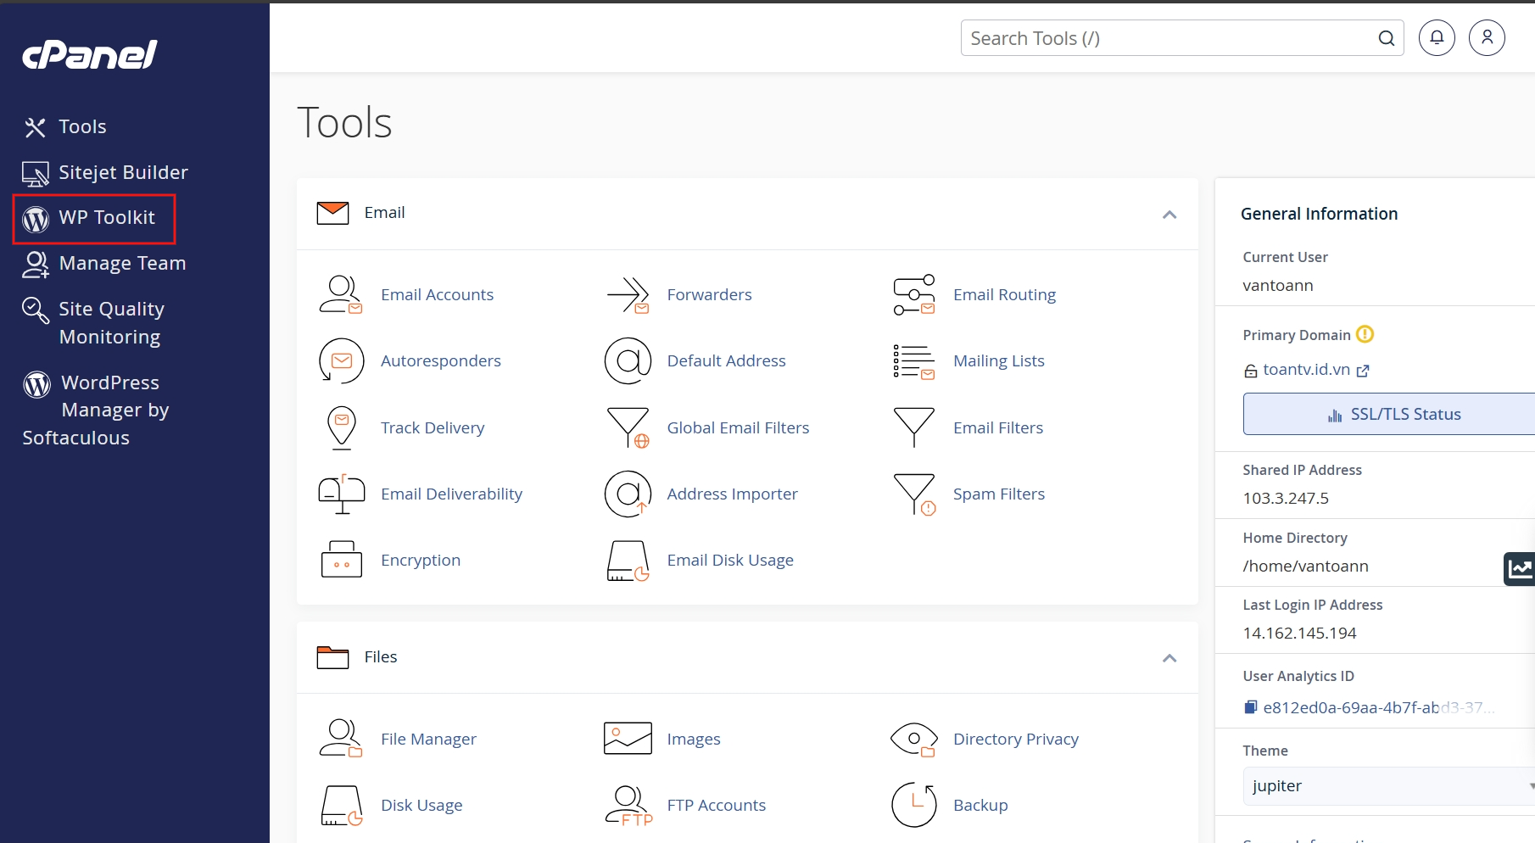
Task: Open the Track Delivery link
Action: 433,428
